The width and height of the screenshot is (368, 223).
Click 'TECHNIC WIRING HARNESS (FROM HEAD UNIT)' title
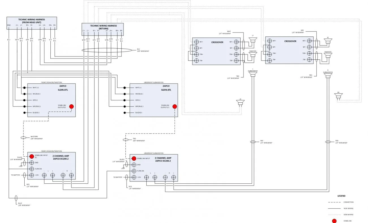[32, 21]
